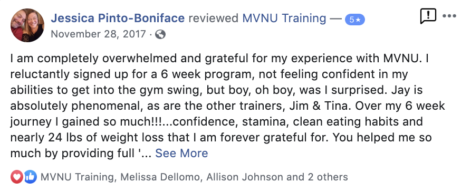
Task: Open Jessica Pinto-Boniface's profile picture
Action: point(27,25)
